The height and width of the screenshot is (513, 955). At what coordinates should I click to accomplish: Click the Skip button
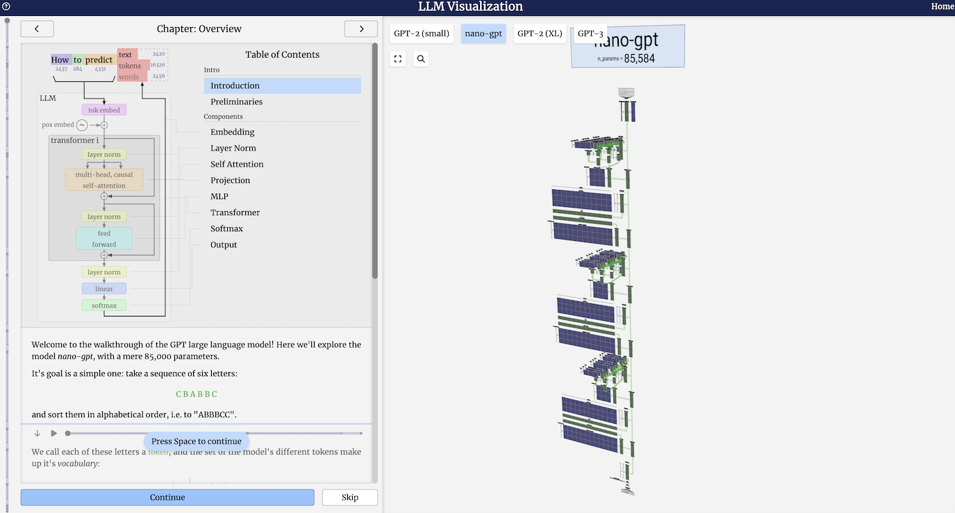click(x=350, y=497)
